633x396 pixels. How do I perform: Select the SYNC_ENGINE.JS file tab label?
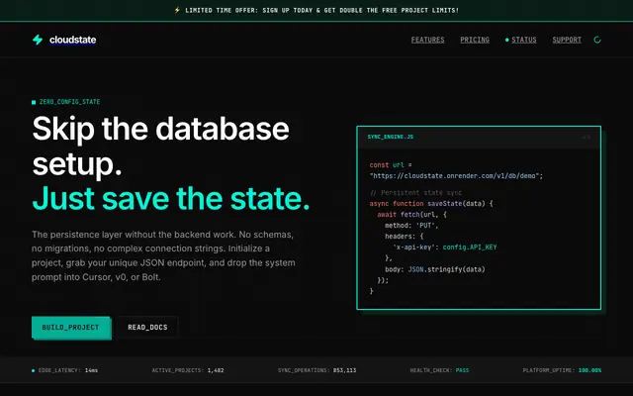point(391,137)
